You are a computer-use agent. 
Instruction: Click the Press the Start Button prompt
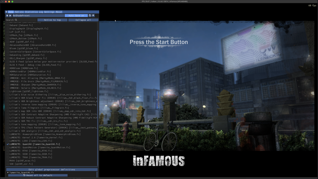pos(159,42)
